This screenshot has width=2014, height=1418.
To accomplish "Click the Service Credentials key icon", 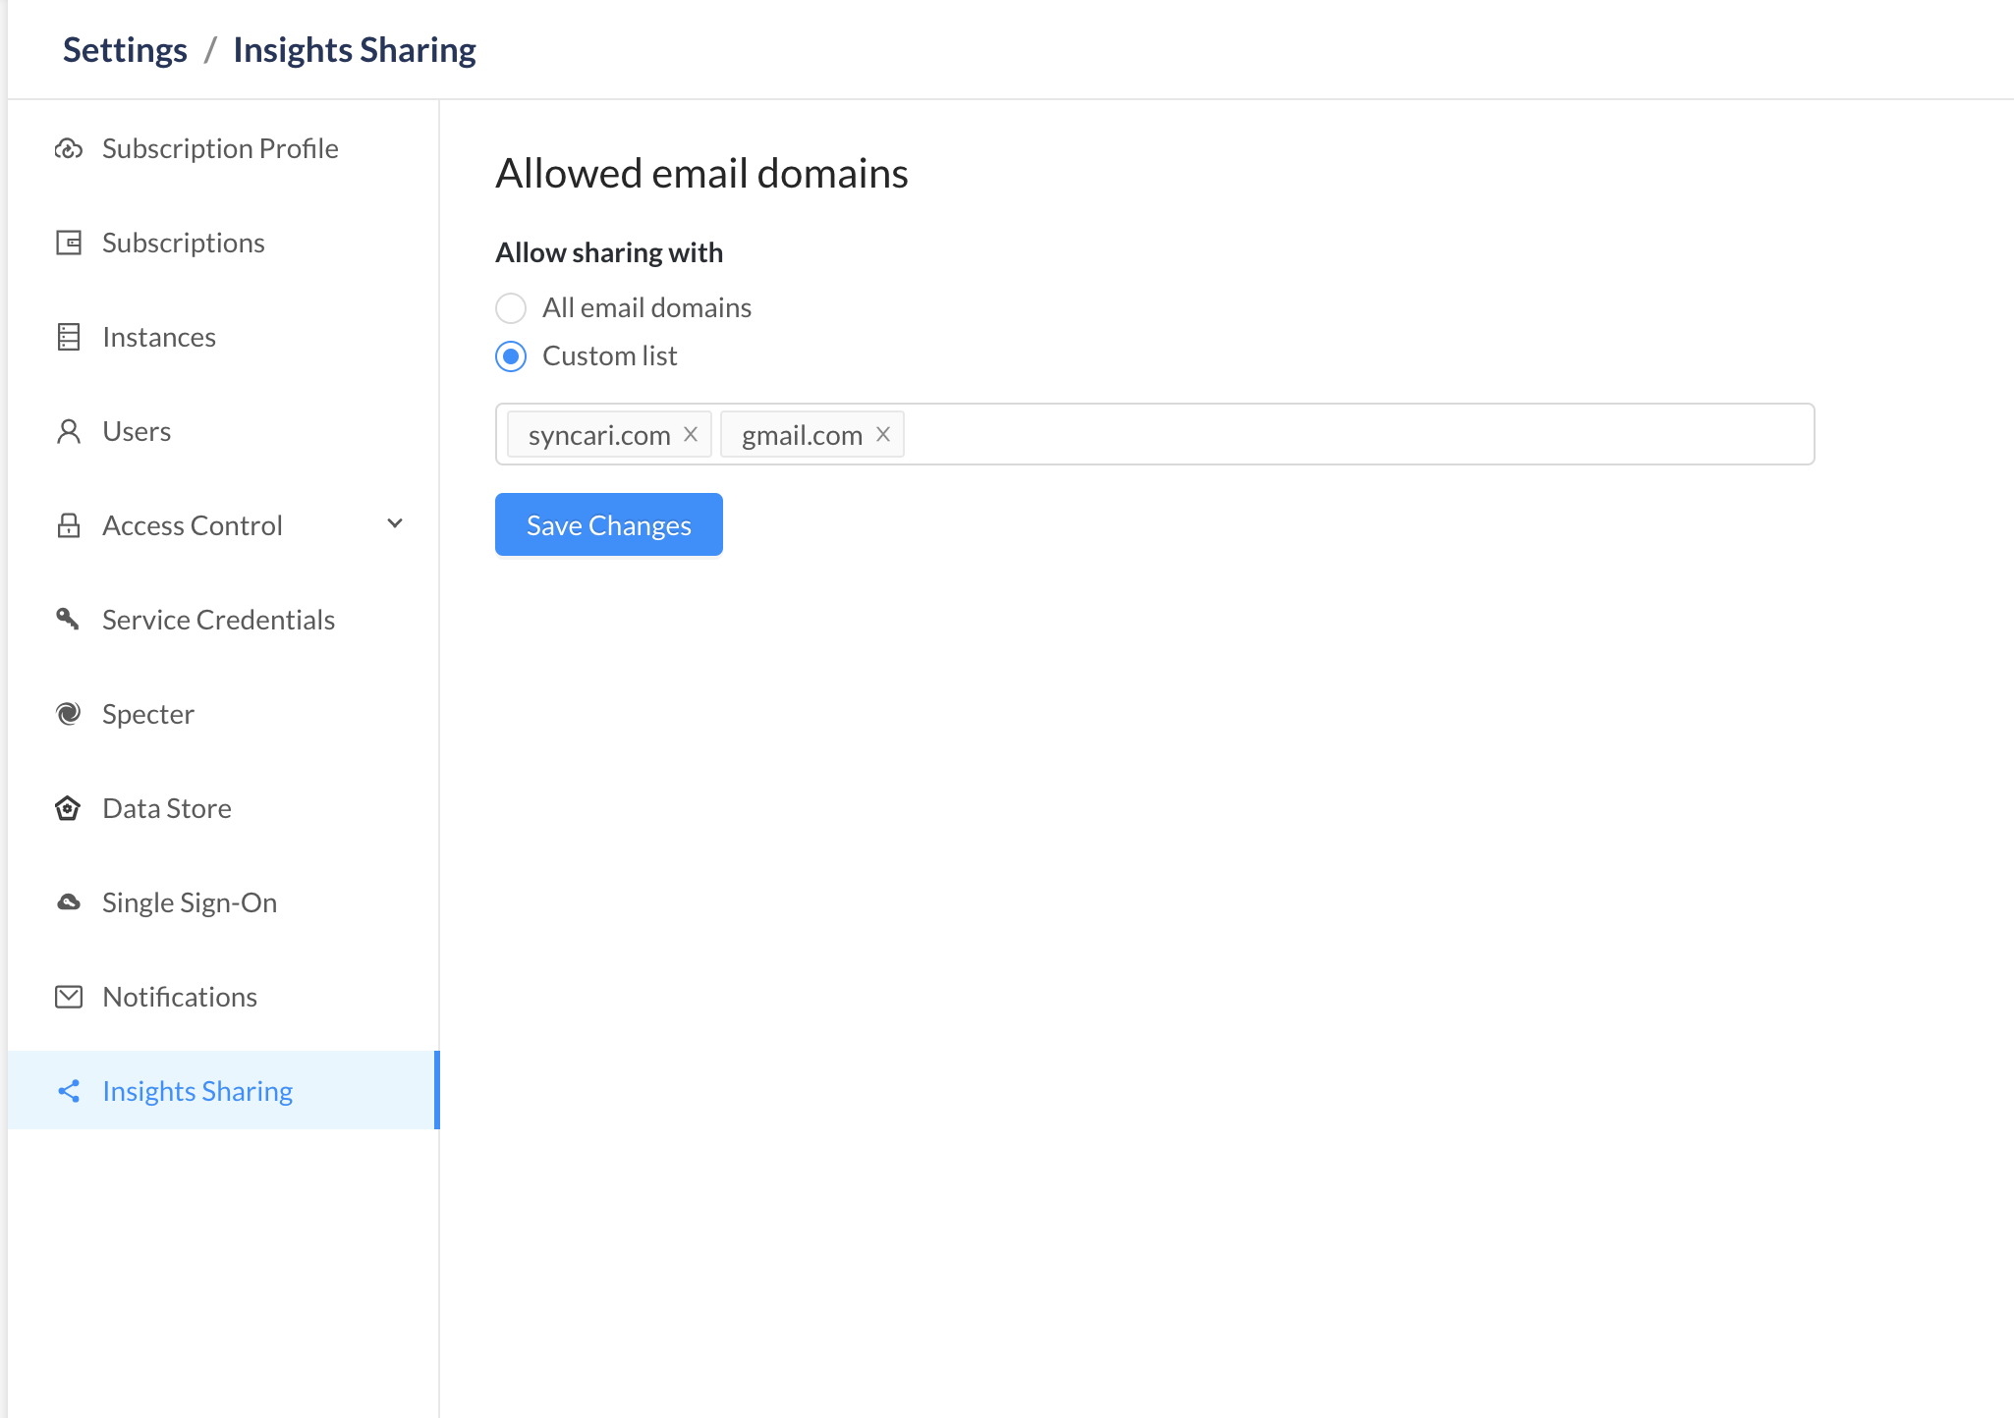I will click(x=68, y=619).
